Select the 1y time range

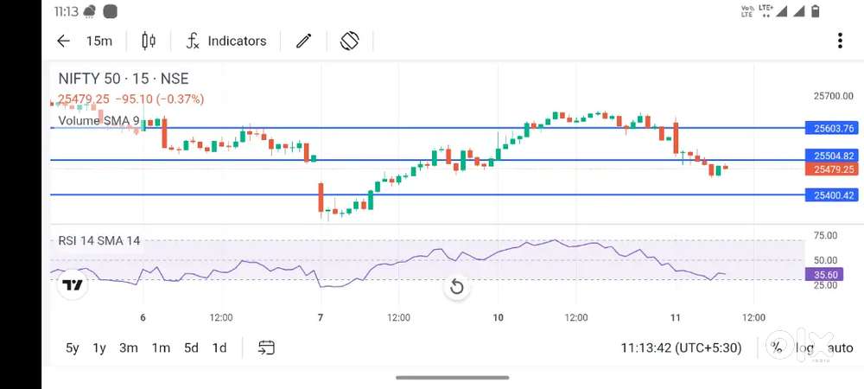99,348
